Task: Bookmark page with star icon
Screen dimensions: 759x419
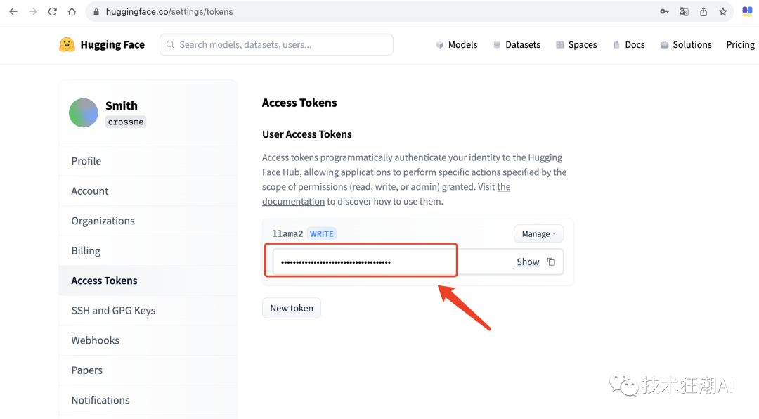Action: (723, 12)
